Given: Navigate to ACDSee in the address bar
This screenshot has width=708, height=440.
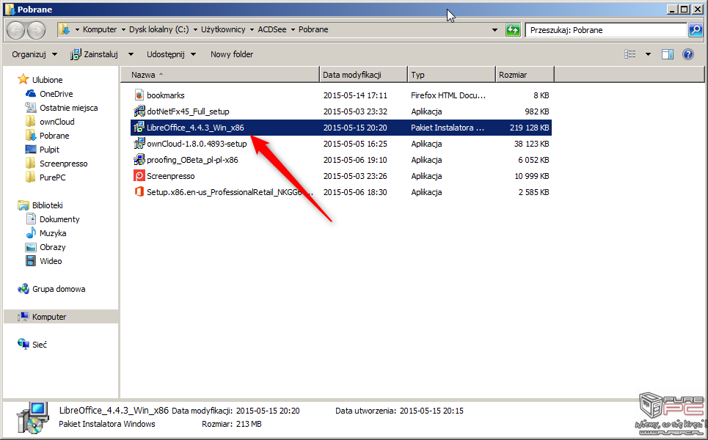Looking at the screenshot, I should pyautogui.click(x=271, y=30).
